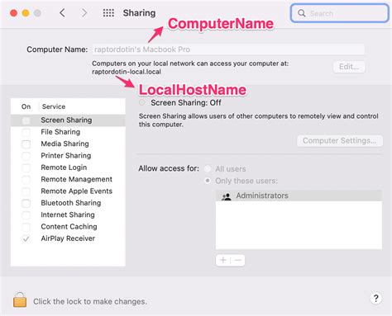This screenshot has height=316, width=392.
Task: Click into the Search field
Action: (340, 13)
